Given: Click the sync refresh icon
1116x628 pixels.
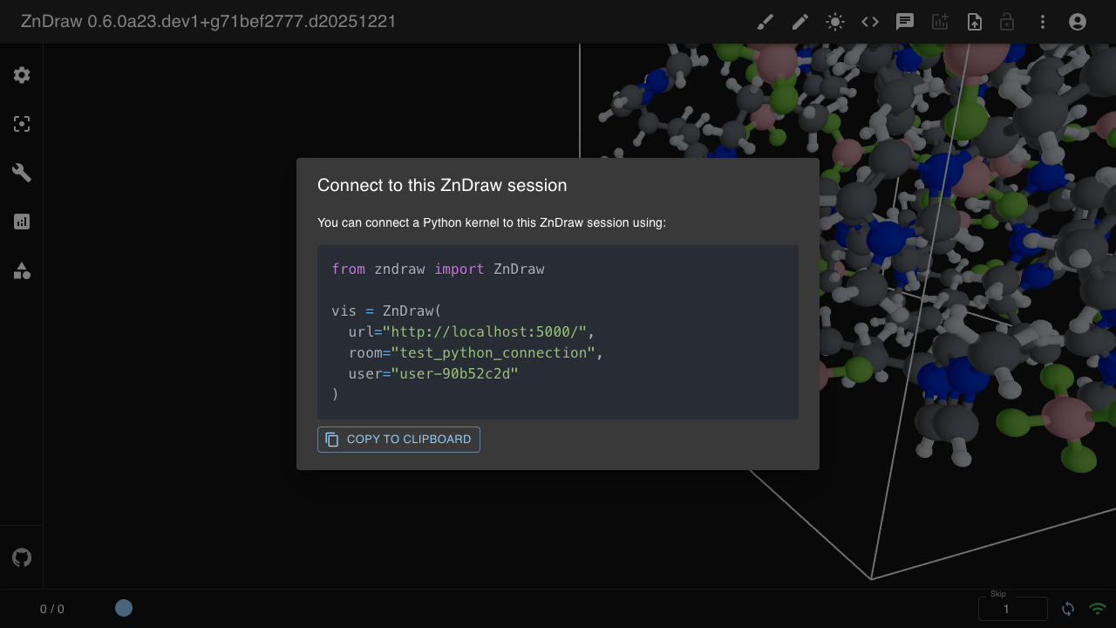Looking at the screenshot, I should point(1068,609).
